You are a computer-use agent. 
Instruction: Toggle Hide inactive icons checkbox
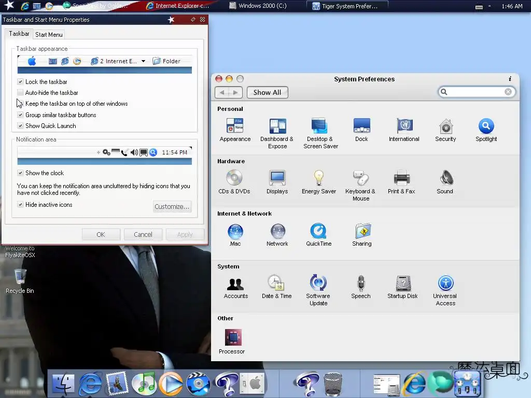tap(20, 204)
